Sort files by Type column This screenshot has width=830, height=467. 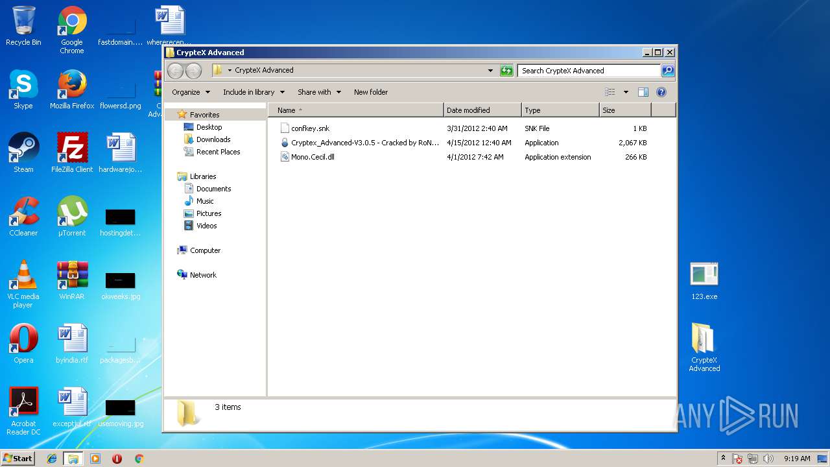pyautogui.click(x=560, y=110)
